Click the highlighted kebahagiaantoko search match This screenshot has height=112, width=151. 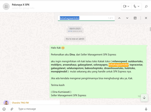(x=118, y=65)
